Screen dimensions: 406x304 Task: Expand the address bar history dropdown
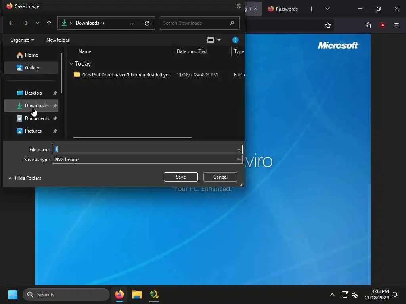coord(132,23)
